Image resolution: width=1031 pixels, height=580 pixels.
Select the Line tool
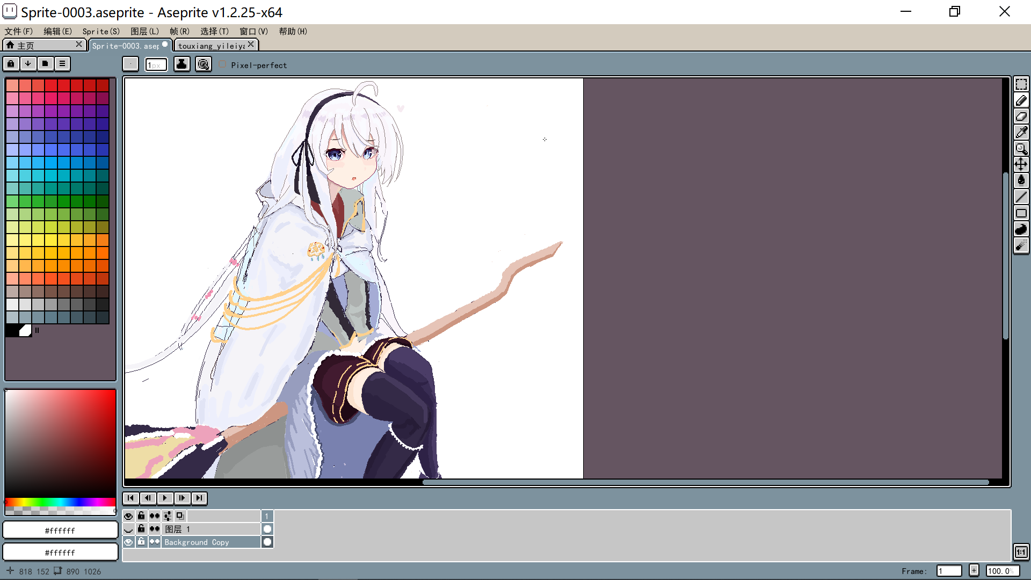(x=1021, y=197)
